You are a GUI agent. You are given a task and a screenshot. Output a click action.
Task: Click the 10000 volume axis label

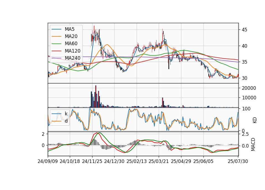(x=249, y=98)
